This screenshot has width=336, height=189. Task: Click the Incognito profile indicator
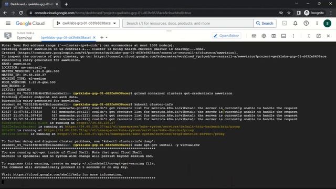tap(314, 13)
